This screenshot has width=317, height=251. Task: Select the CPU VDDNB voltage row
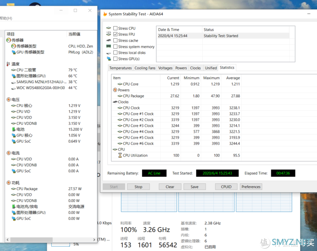[51, 123]
